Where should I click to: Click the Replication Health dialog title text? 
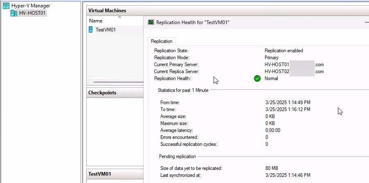193,22
